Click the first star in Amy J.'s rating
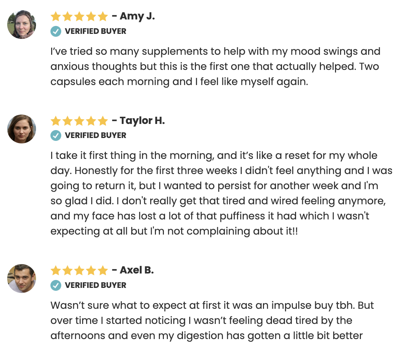The image size is (402, 356). point(55,17)
